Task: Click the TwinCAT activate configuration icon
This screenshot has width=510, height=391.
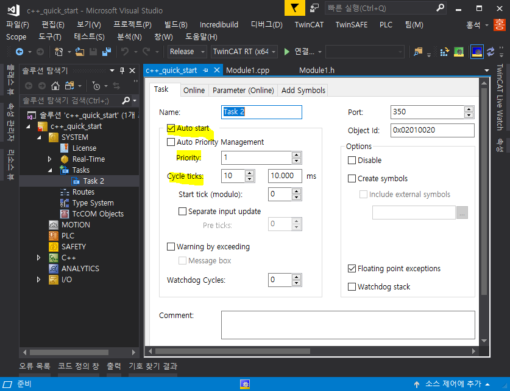Action: (x=444, y=52)
